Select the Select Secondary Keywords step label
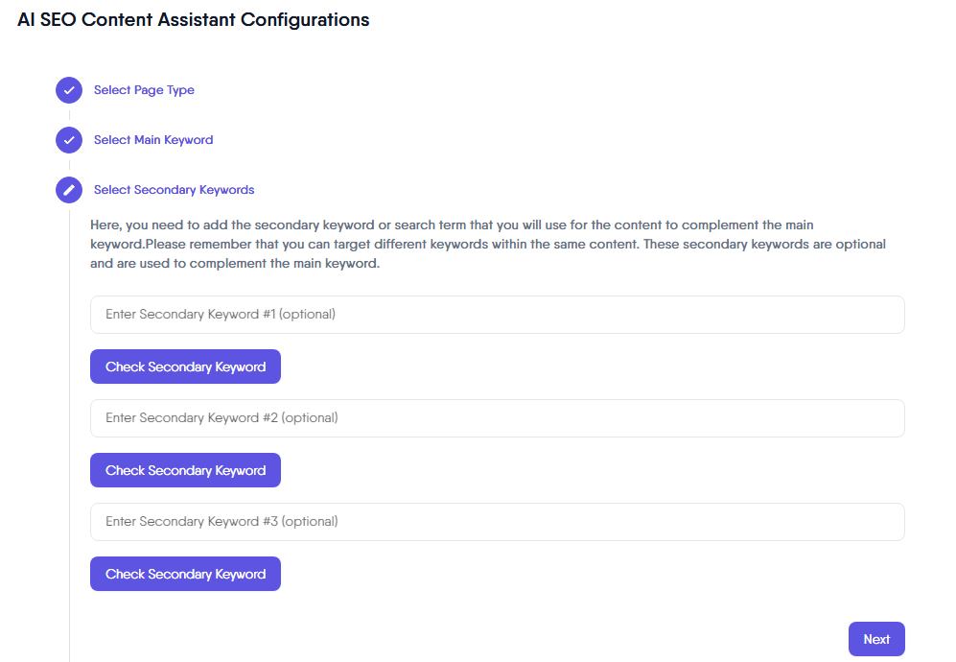This screenshot has width=956, height=662. coord(174,190)
